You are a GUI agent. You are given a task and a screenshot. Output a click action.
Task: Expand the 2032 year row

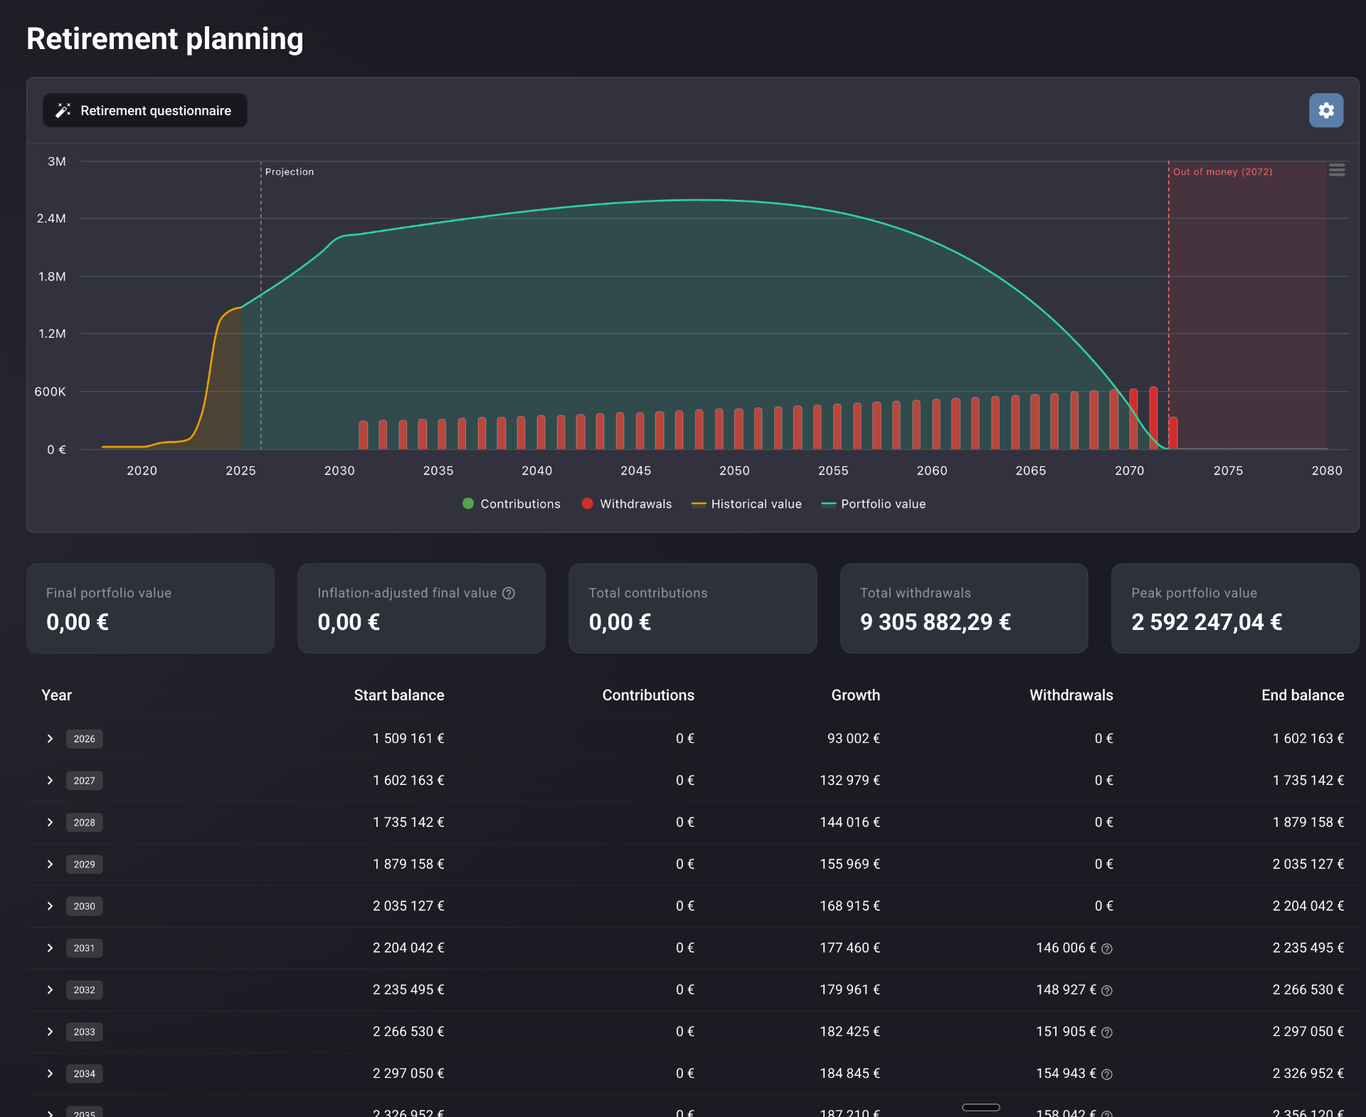50,990
